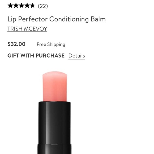Click the word Balm in the product title
154x154 pixels.
click(98, 19)
